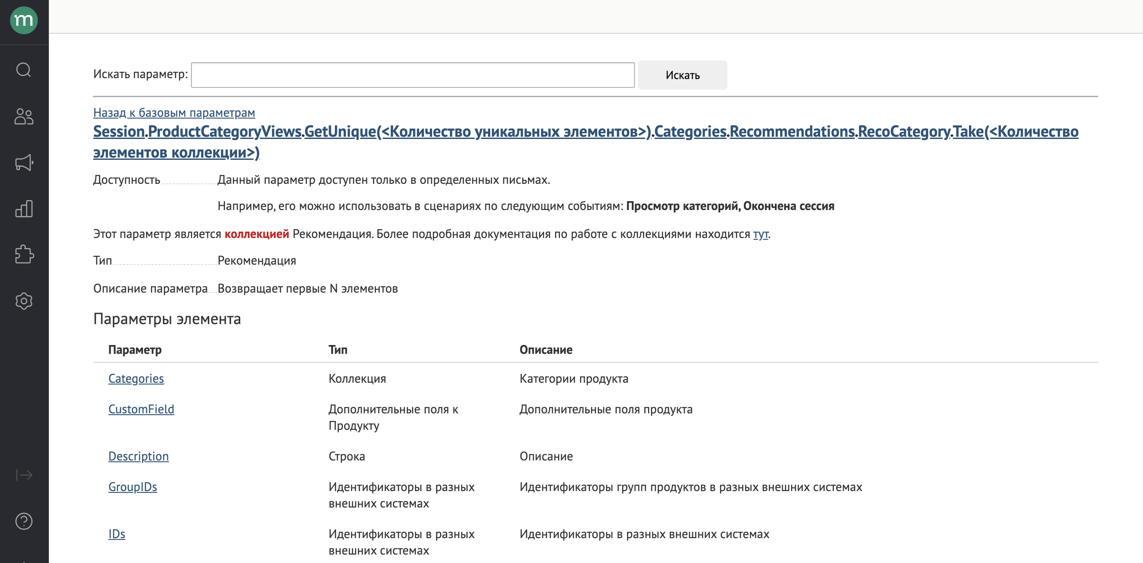Viewport: 1143px width, 563px height.
Task: Click 'Возвращает первые N элементов' text
Action: coord(308,289)
